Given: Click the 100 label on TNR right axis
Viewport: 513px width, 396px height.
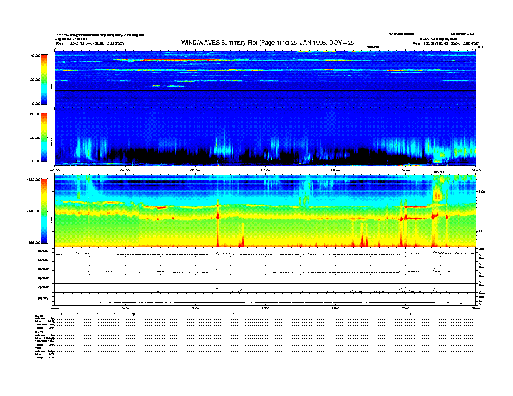Looking at the screenshot, I should click(x=482, y=192).
